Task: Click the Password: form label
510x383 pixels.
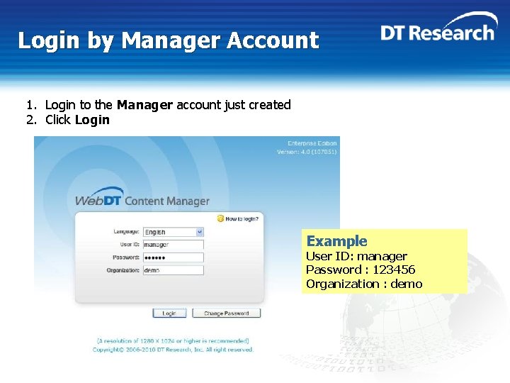Action: click(126, 257)
